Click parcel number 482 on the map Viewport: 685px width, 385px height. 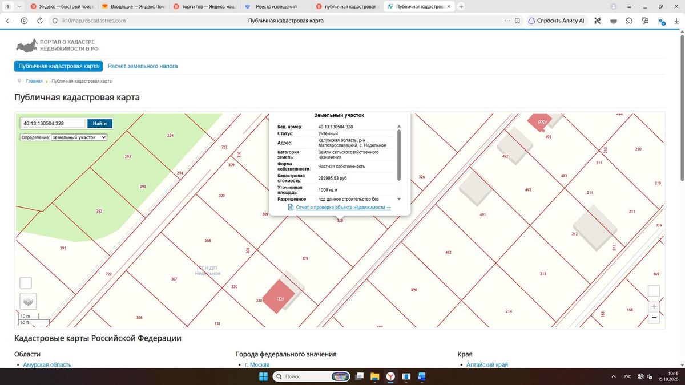[448, 252]
